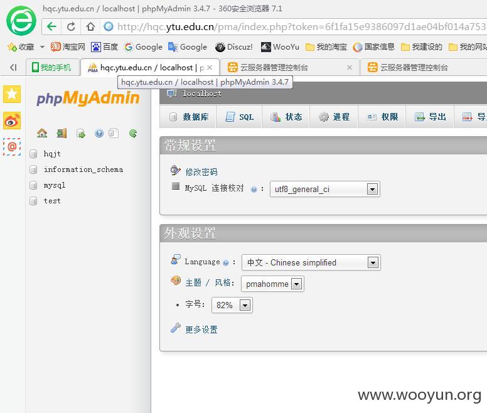Go to browser home page icon
Image resolution: width=487 pixels, height=413 pixels.
pyautogui.click(x=90, y=27)
